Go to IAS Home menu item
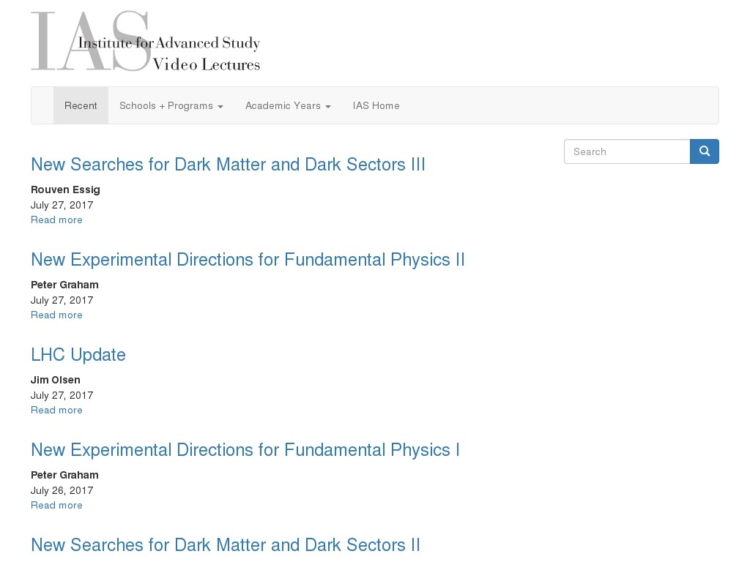 point(376,105)
